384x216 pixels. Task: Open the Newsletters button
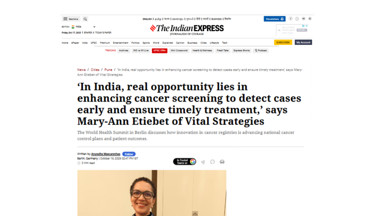(275, 19)
